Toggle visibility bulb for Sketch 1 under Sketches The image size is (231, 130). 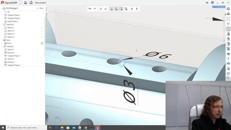[x=42, y=28]
